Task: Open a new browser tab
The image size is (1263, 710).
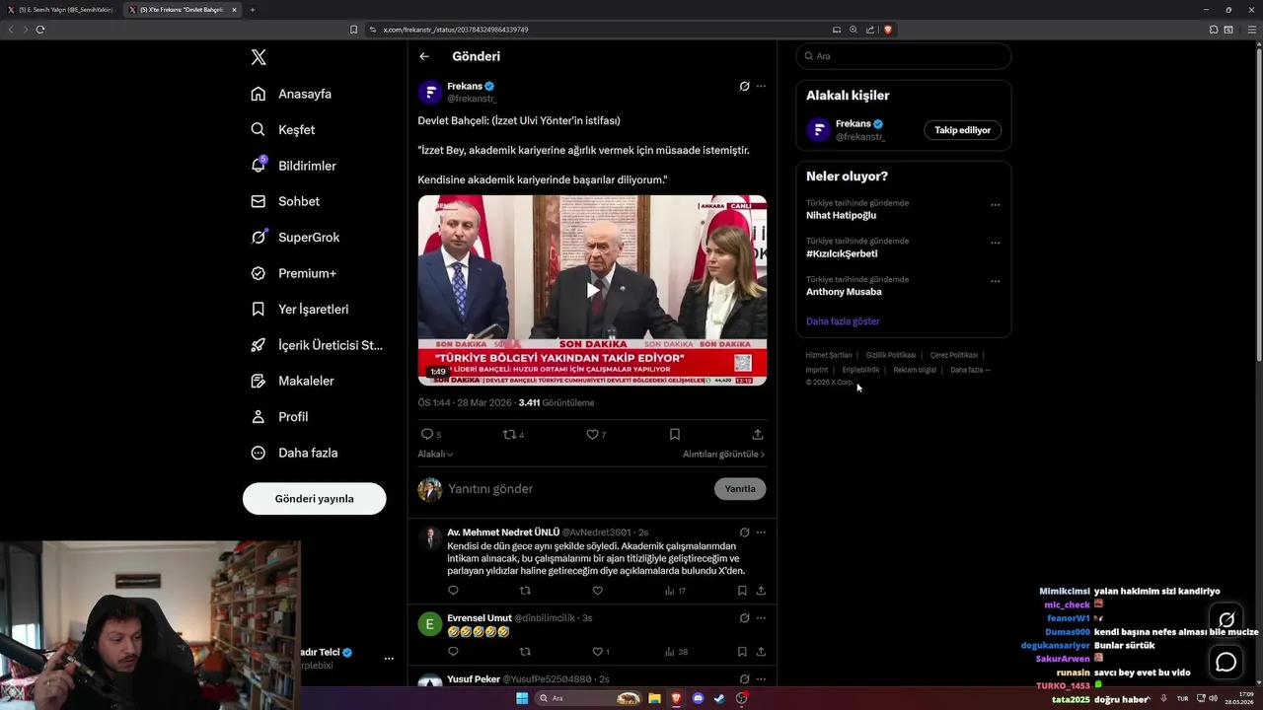Action: (x=253, y=10)
